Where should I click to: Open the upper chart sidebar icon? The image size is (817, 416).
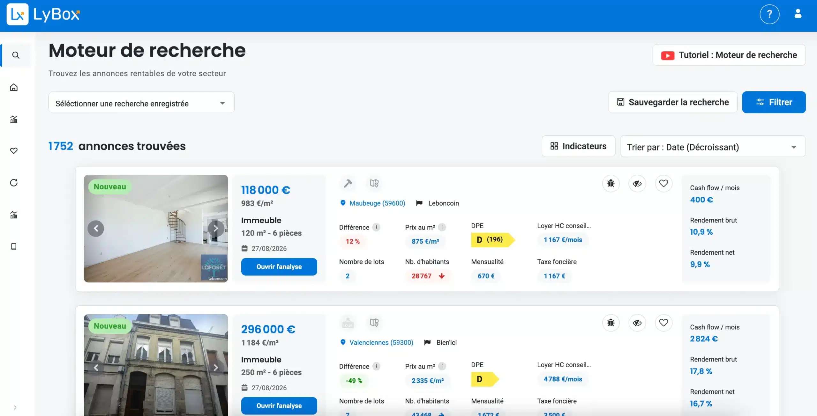point(14,119)
